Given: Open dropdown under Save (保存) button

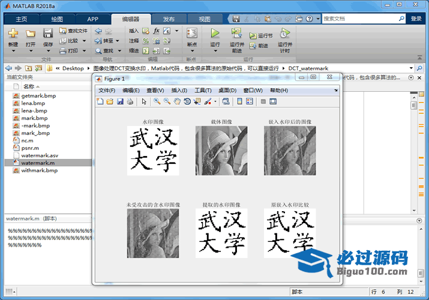Looking at the screenshot, I should click(48, 51).
